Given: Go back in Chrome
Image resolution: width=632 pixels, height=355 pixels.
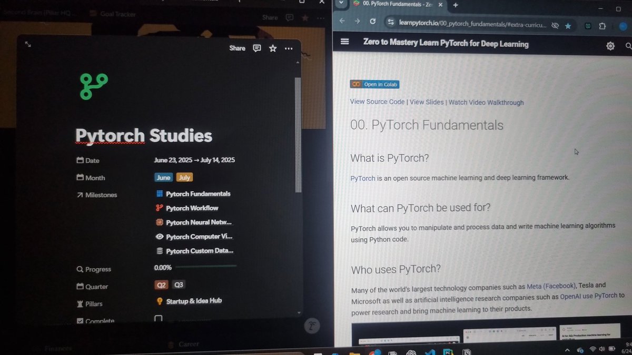Looking at the screenshot, I should click(342, 21).
